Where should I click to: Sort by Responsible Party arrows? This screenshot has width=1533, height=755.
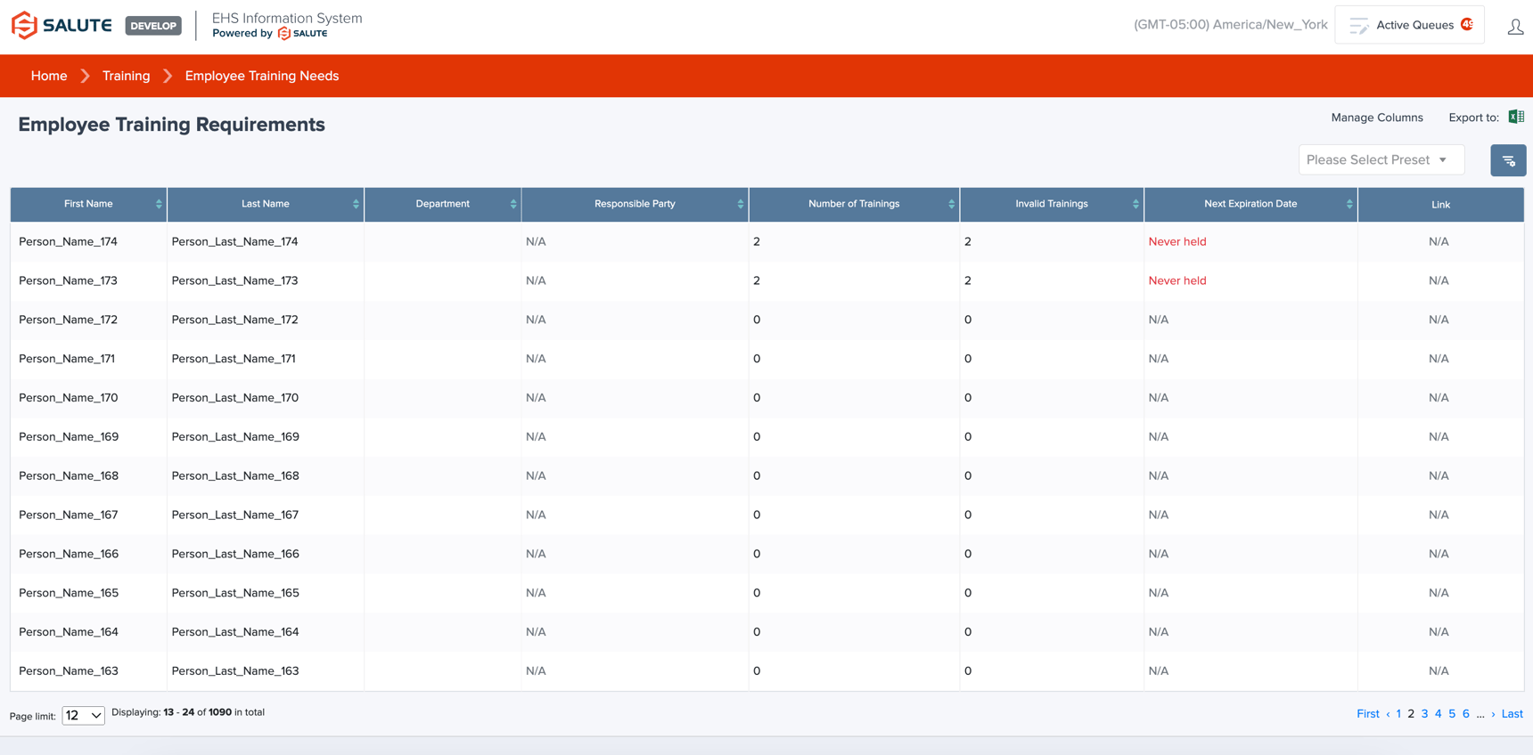coord(740,204)
